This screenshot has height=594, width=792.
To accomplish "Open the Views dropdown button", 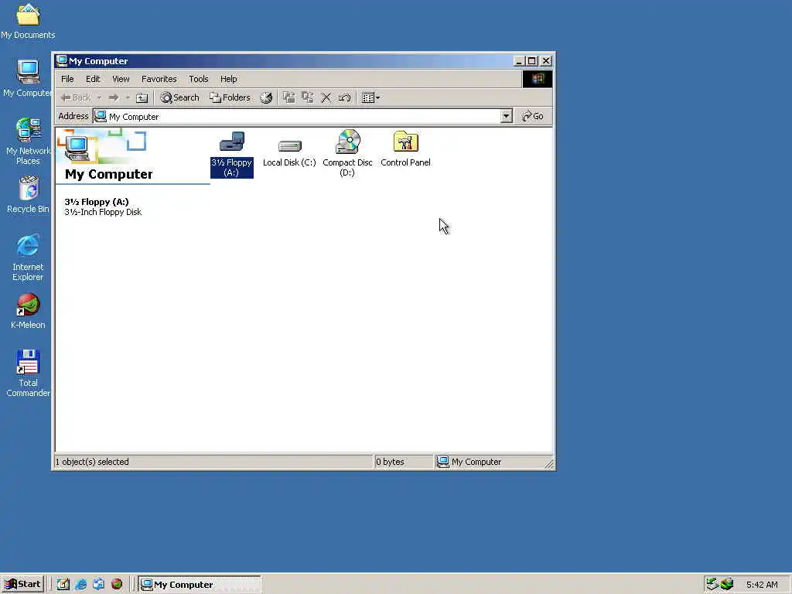I will (371, 98).
